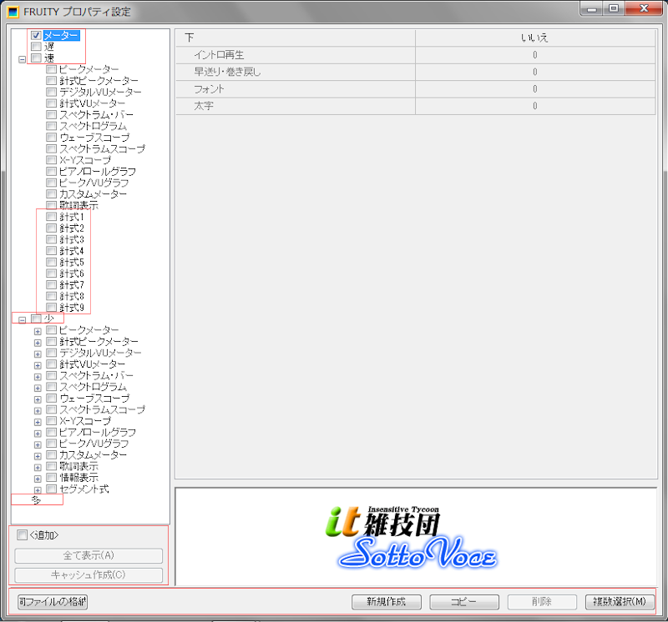Screen dimensions: 668x622
Task: Click the 同ファイルの格納 button
Action: point(52,601)
